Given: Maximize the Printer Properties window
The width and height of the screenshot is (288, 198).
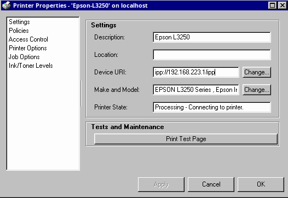Looking at the screenshot, I should 272,5.
